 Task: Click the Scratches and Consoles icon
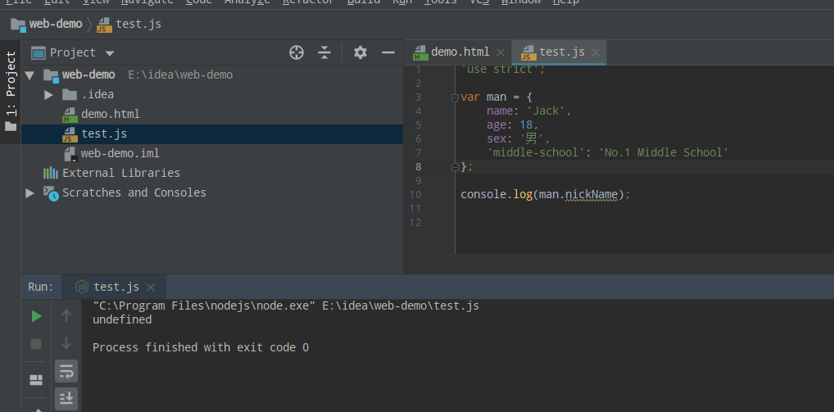click(51, 193)
